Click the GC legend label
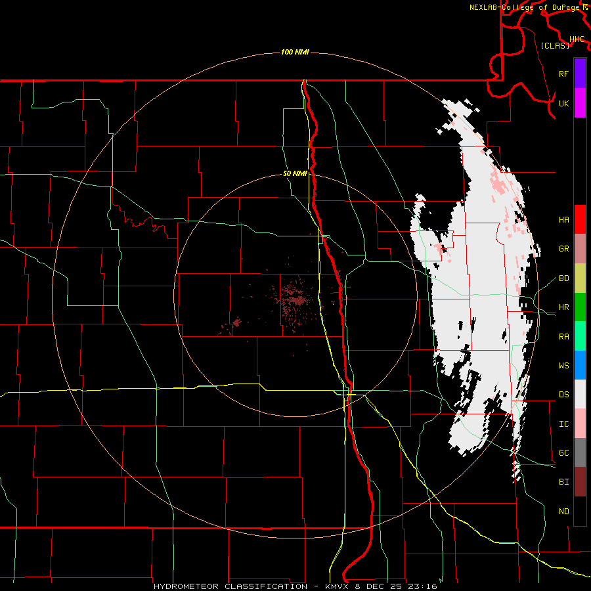591x591 pixels. tap(563, 452)
